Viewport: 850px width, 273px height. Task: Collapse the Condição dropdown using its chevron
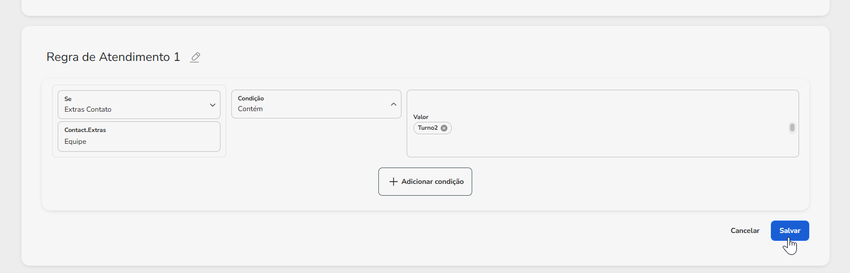pyautogui.click(x=394, y=104)
